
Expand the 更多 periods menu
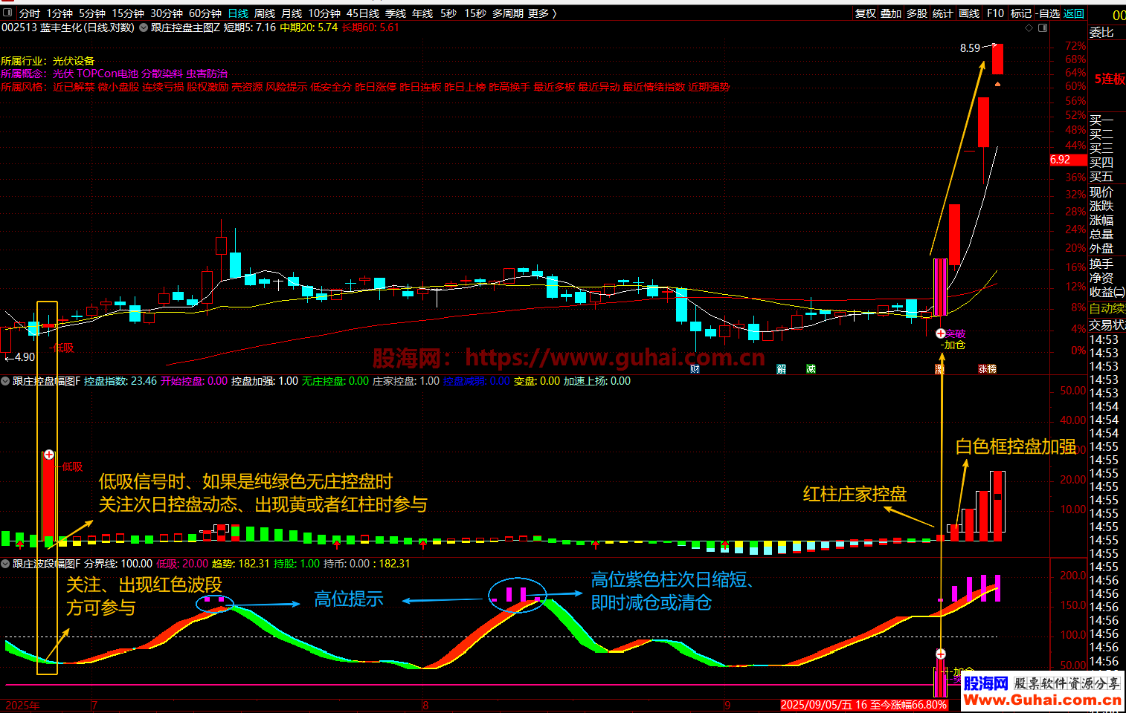coord(541,13)
